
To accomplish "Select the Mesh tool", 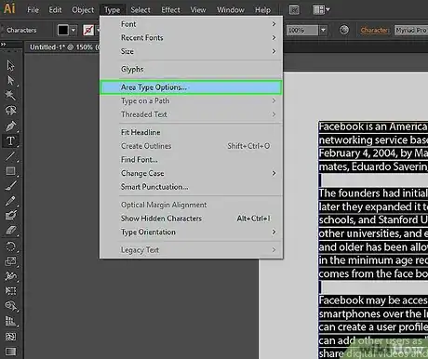I will pos(10,337).
